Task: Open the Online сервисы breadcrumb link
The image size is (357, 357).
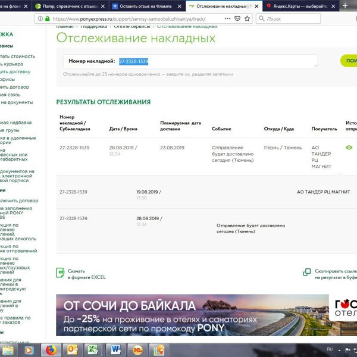Action: click(132, 27)
